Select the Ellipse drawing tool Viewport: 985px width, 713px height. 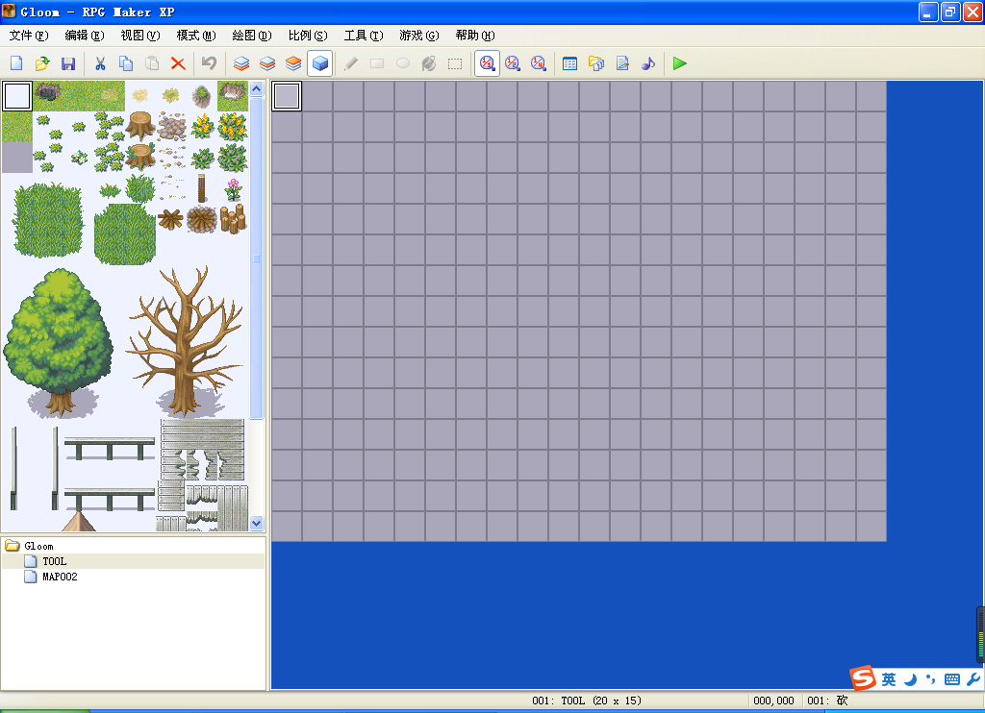pyautogui.click(x=403, y=63)
